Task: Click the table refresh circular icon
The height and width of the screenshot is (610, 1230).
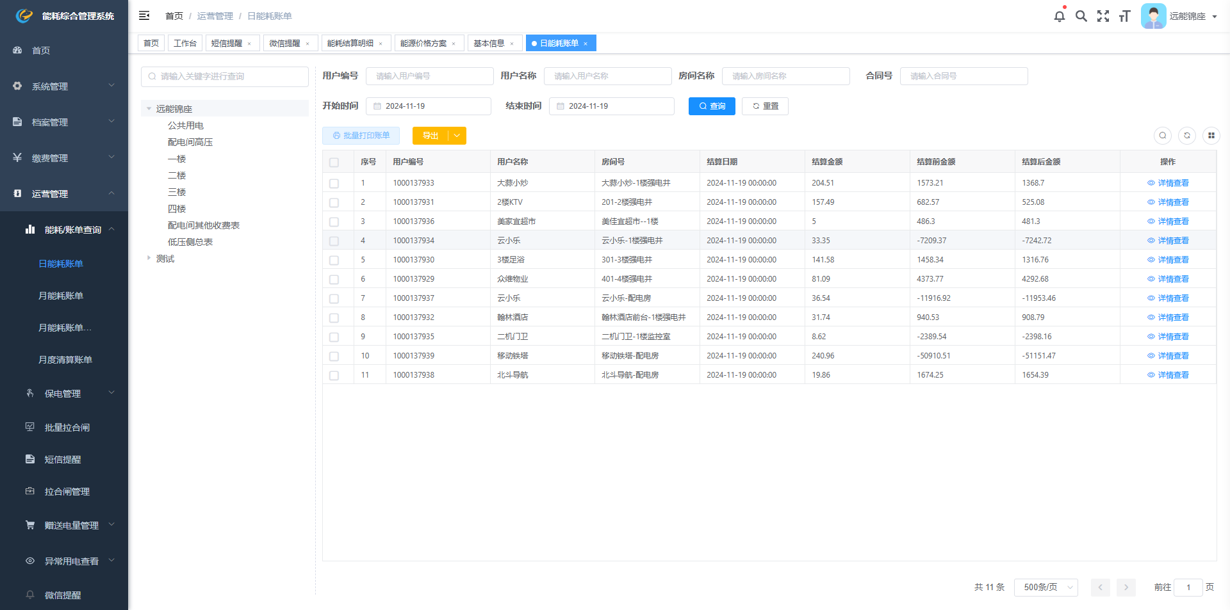Action: coord(1186,136)
